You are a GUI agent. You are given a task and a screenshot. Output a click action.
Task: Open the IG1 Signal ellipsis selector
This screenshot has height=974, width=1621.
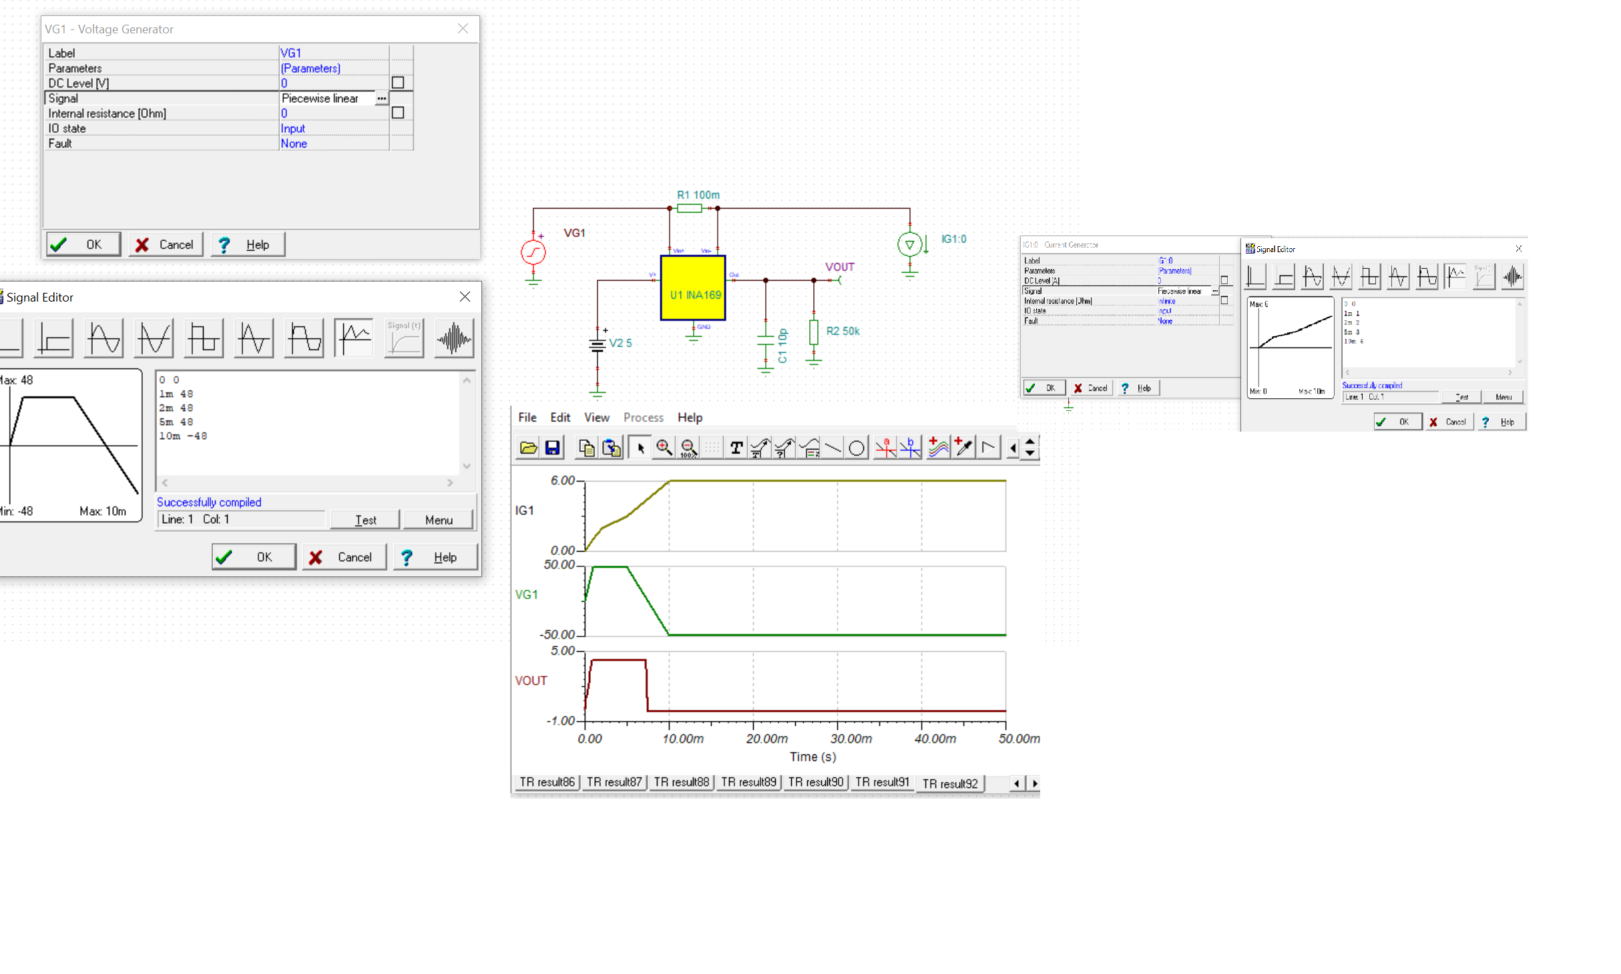1215,291
